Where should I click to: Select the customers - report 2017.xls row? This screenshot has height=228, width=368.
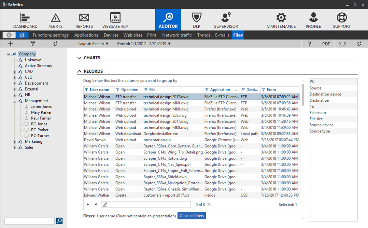click(192, 195)
